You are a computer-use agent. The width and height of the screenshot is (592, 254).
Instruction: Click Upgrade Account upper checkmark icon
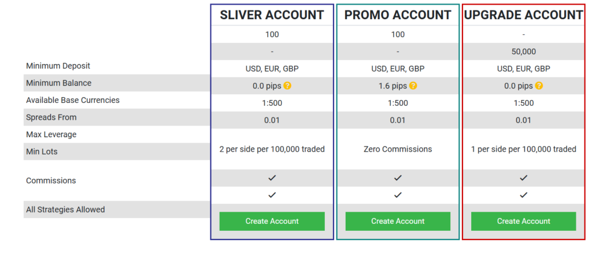(523, 178)
